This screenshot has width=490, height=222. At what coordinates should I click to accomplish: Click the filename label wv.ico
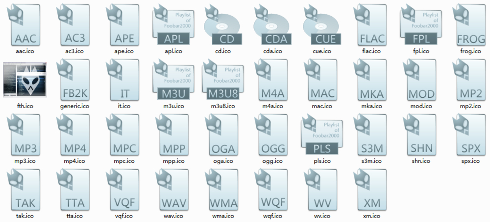pyautogui.click(x=322, y=216)
